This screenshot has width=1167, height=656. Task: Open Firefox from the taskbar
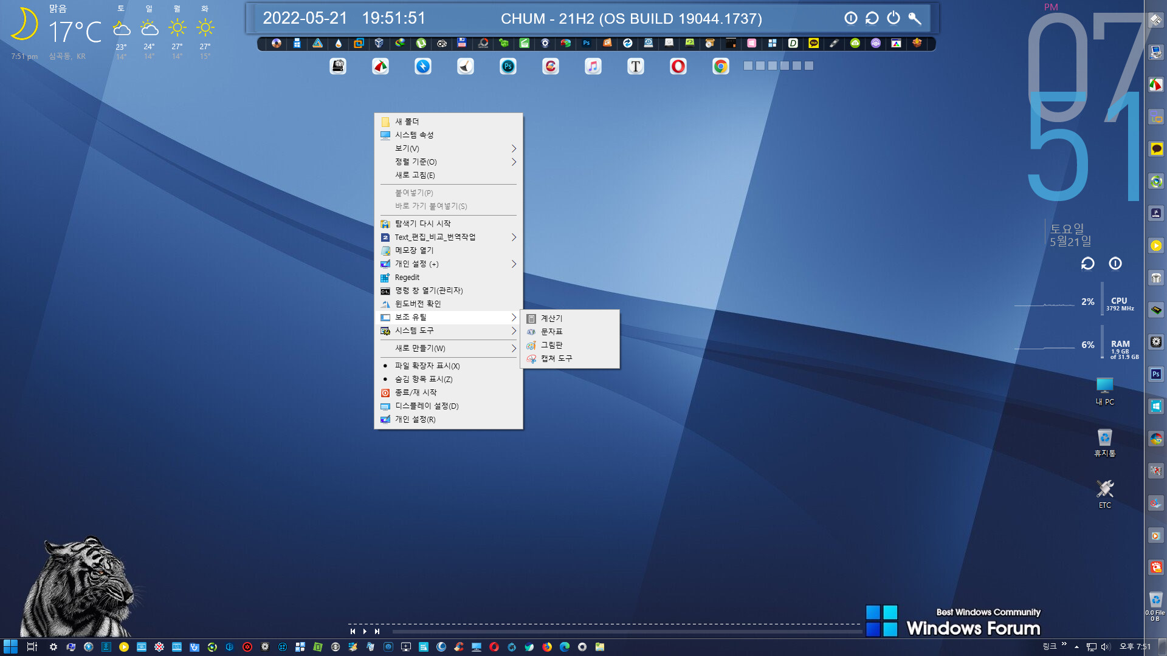pyautogui.click(x=547, y=647)
